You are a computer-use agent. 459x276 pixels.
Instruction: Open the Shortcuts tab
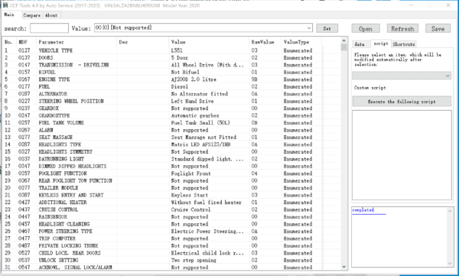click(x=404, y=44)
